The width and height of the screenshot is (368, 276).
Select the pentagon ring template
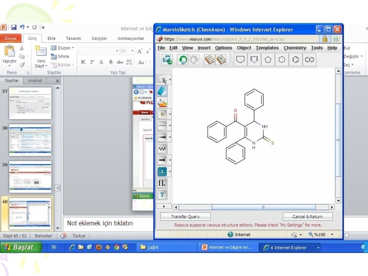tap(268, 60)
